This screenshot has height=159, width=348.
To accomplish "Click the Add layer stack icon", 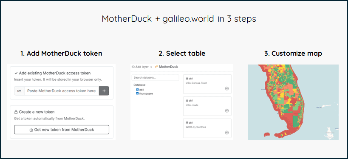I will click(133, 67).
